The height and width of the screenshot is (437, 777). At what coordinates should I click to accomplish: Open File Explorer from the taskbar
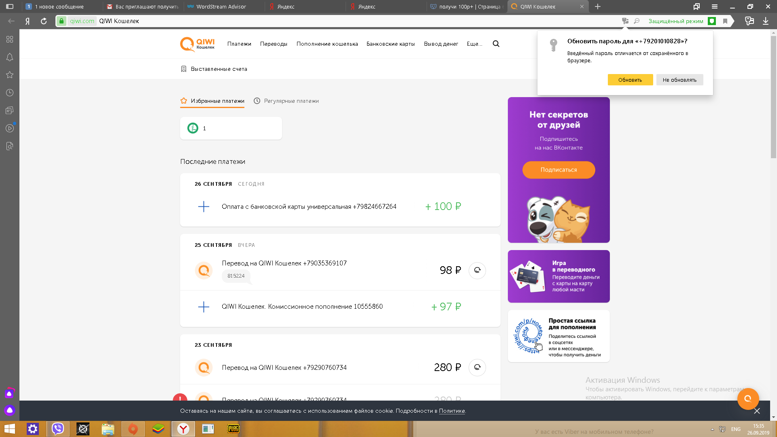[108, 429]
